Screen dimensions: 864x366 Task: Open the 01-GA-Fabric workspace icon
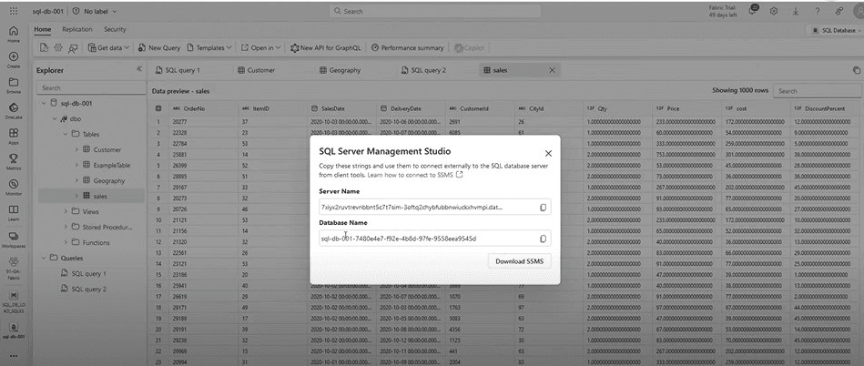coord(14,268)
